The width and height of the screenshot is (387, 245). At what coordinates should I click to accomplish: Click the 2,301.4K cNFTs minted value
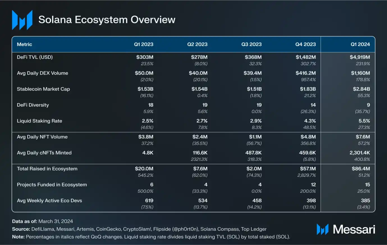359,153
